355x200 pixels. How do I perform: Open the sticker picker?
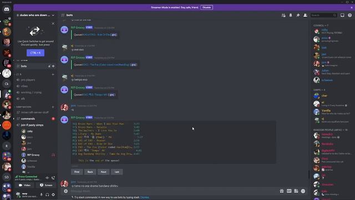pos(296,191)
